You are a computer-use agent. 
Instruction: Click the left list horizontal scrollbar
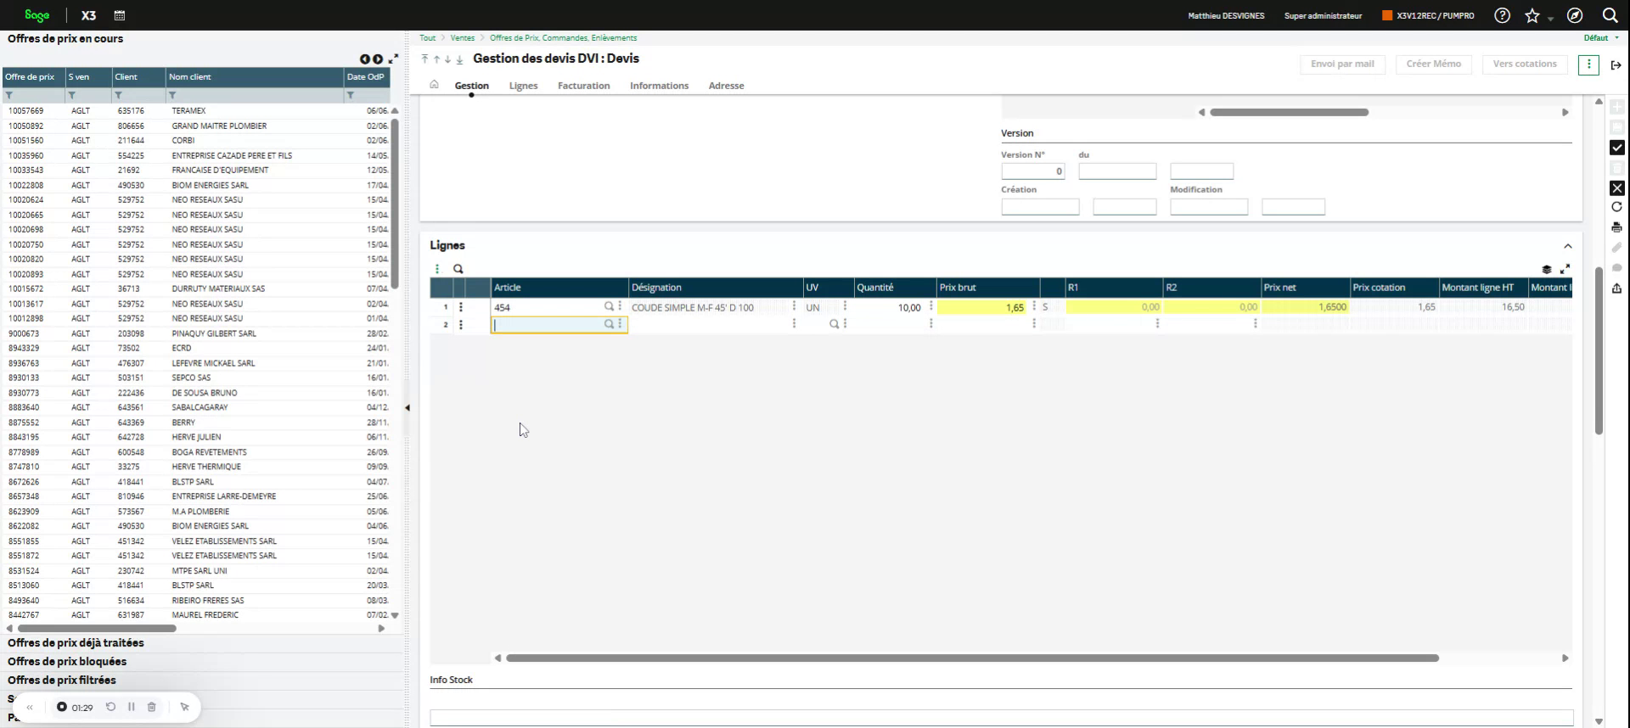pos(97,629)
